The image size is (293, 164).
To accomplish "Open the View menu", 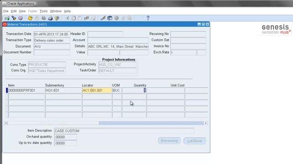I will [22, 11].
